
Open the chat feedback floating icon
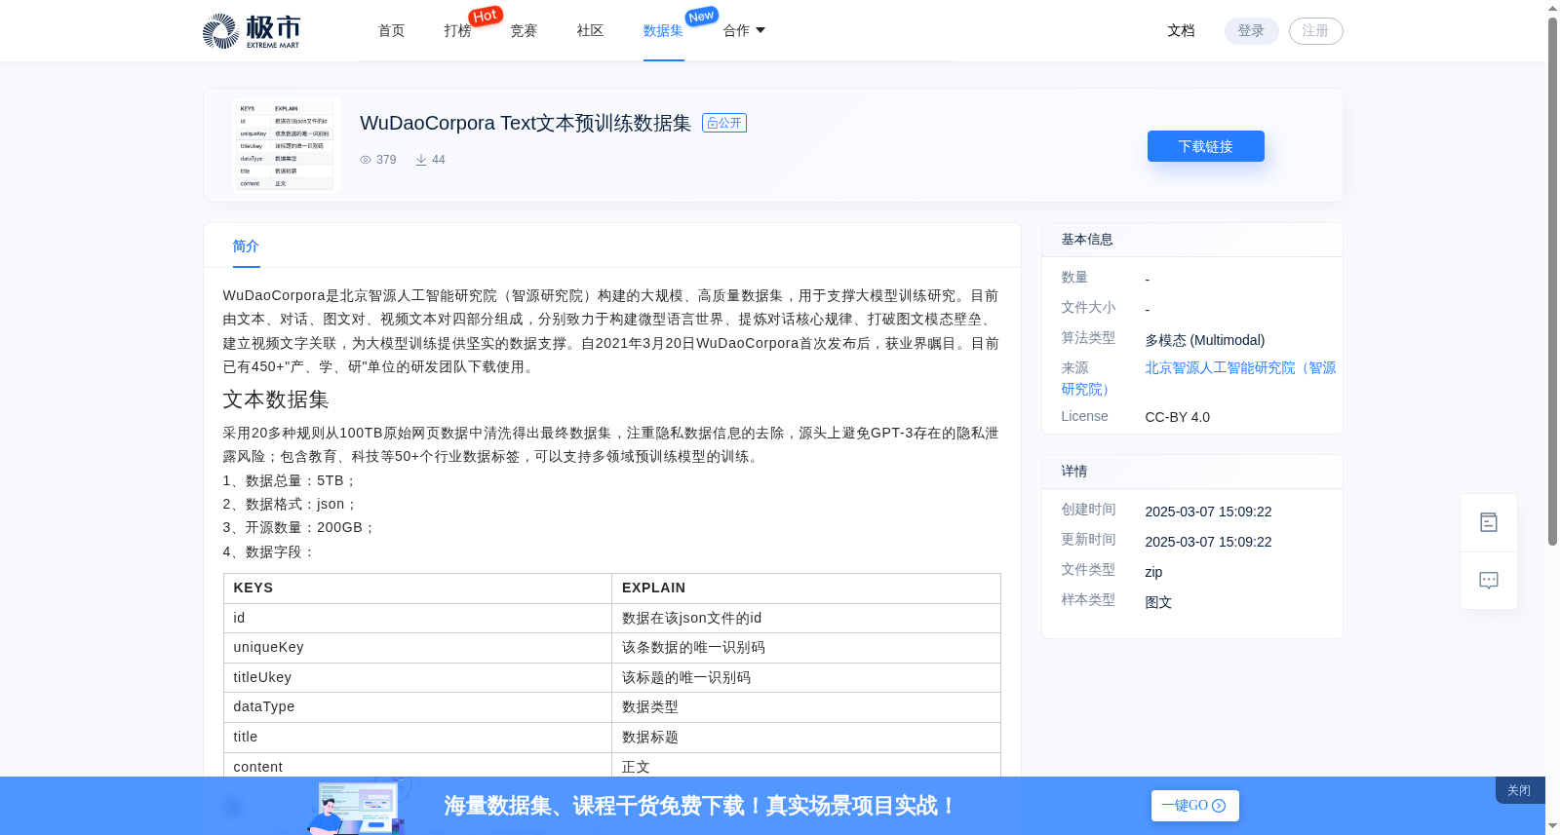[1489, 581]
